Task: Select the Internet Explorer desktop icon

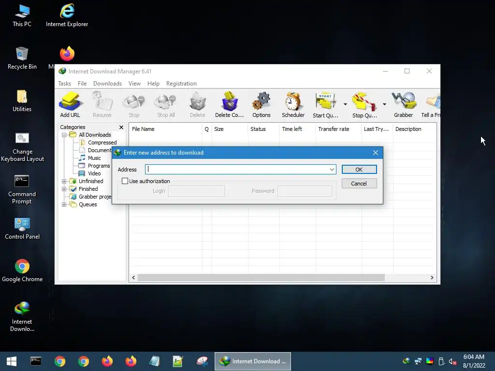Action: (x=67, y=15)
